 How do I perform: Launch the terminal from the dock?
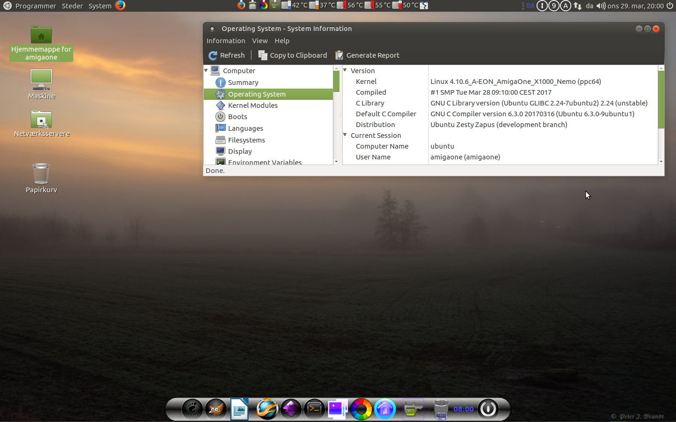point(314,409)
